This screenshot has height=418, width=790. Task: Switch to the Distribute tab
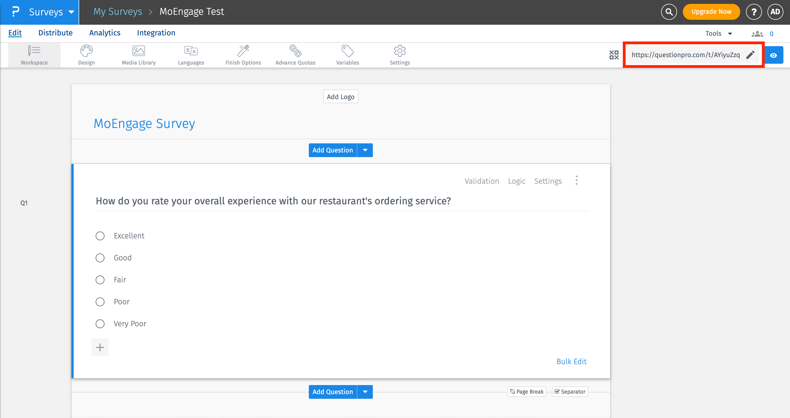pos(56,33)
